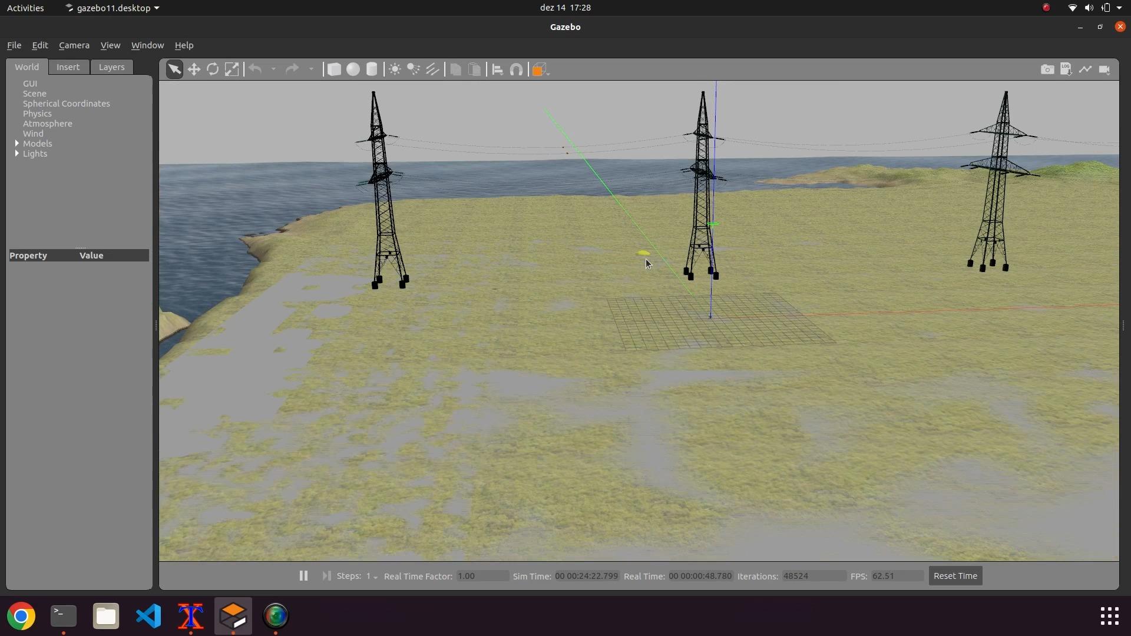Add a directional light
This screenshot has width=1131, height=636.
pos(433,69)
